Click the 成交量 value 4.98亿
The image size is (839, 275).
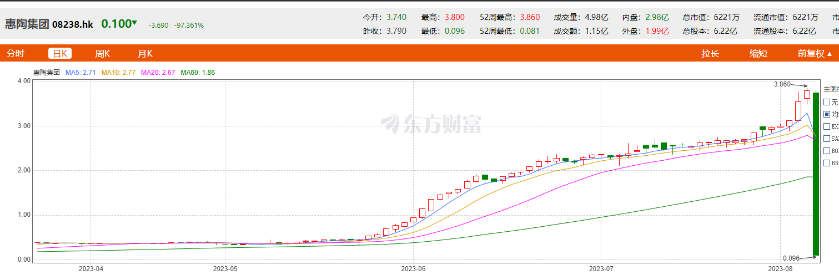(596, 17)
